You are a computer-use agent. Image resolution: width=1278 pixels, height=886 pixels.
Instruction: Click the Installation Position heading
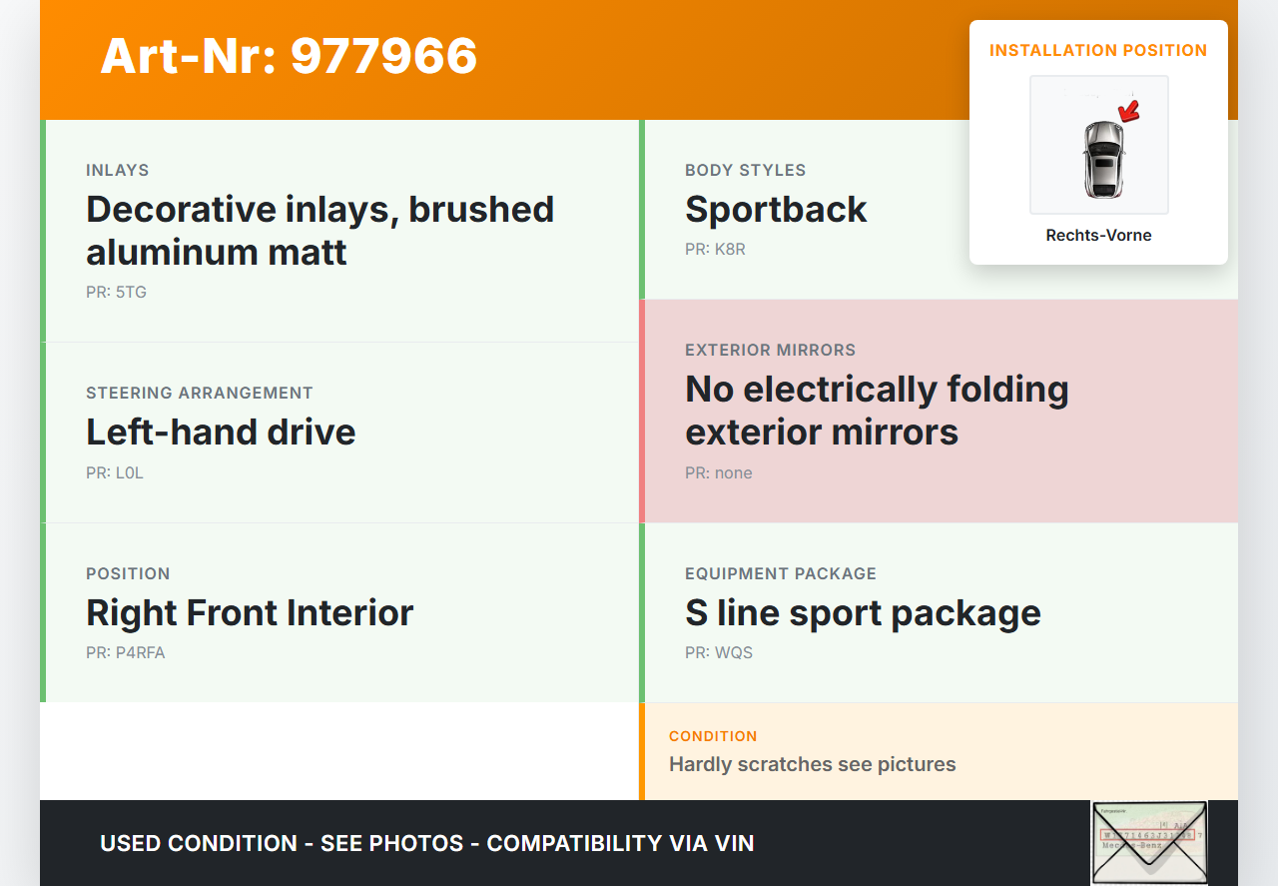(1098, 50)
